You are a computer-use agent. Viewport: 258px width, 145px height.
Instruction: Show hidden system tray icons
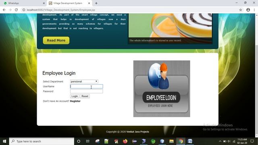click(x=220, y=141)
